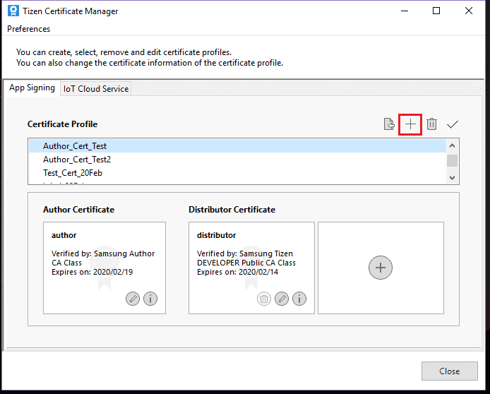
Task: Select the author certificate card
Action: point(104,268)
